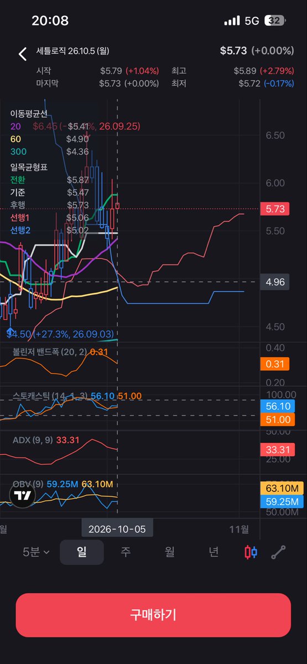Tap the 5G network indicator
The width and height of the screenshot is (307, 664).
point(252,21)
